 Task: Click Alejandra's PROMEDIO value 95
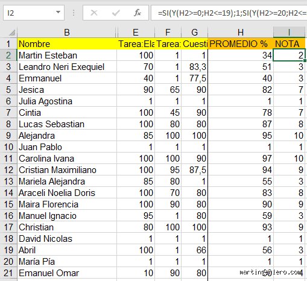[x=241, y=136]
